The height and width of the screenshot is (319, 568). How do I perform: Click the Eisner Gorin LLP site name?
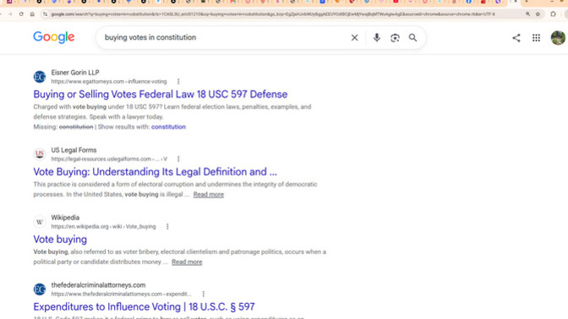75,73
